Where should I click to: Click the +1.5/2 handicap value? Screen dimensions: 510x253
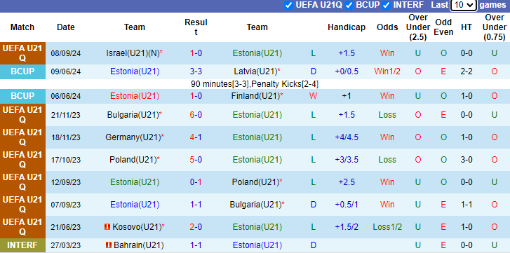click(347, 227)
